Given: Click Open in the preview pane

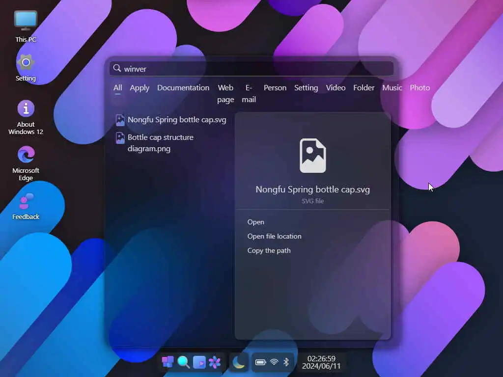Looking at the screenshot, I should tap(255, 222).
